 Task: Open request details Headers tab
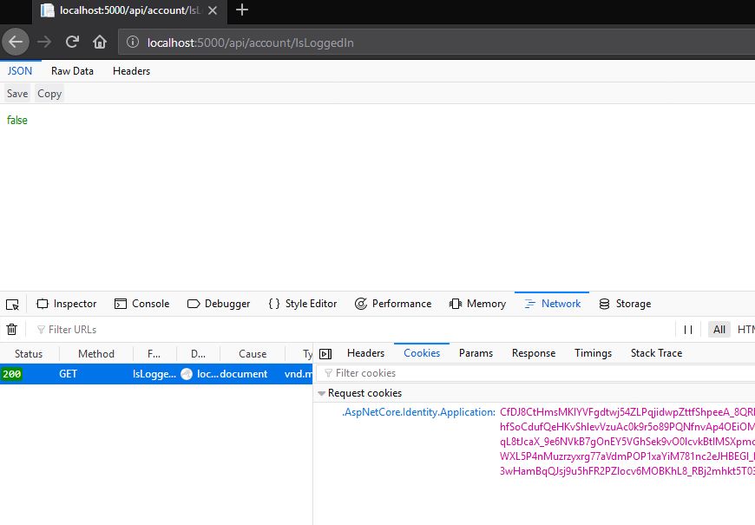pos(365,353)
